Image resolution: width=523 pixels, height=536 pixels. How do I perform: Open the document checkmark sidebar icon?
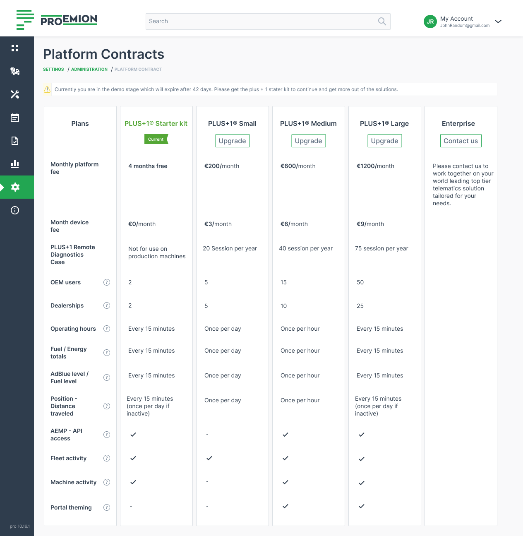pos(15,141)
